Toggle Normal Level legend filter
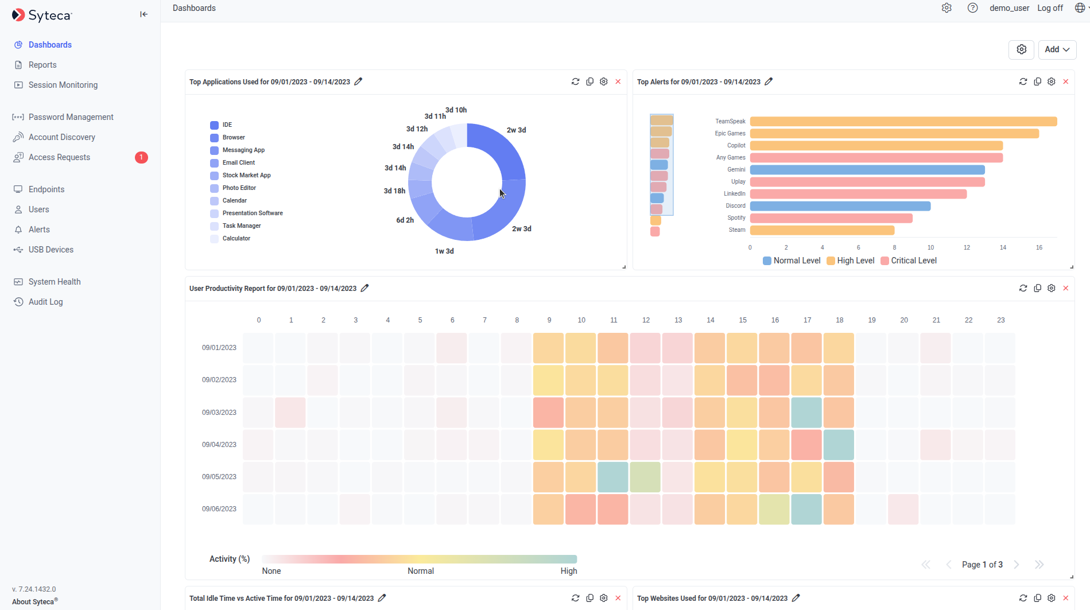 [792, 261]
